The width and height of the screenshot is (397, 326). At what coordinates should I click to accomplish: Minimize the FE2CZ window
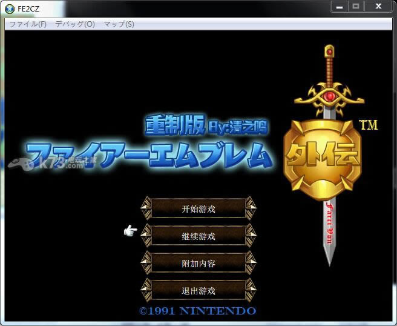(x=340, y=7)
